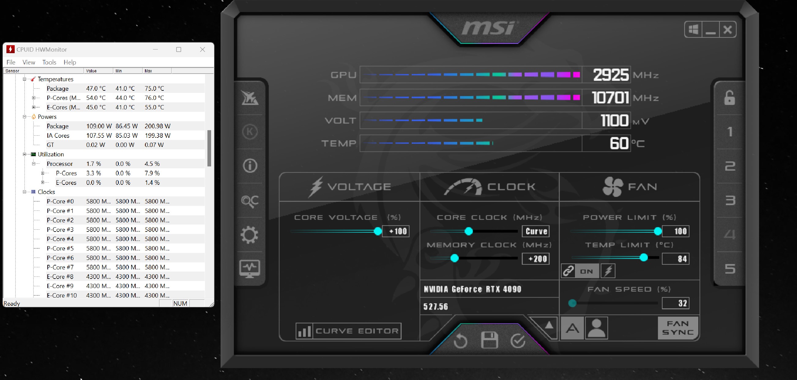The image size is (797, 380).
Task: Click the Core Clock slider handle
Action: [469, 231]
